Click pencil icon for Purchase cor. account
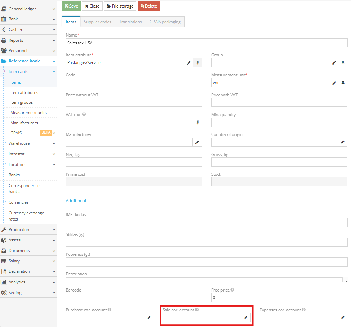 149,318
